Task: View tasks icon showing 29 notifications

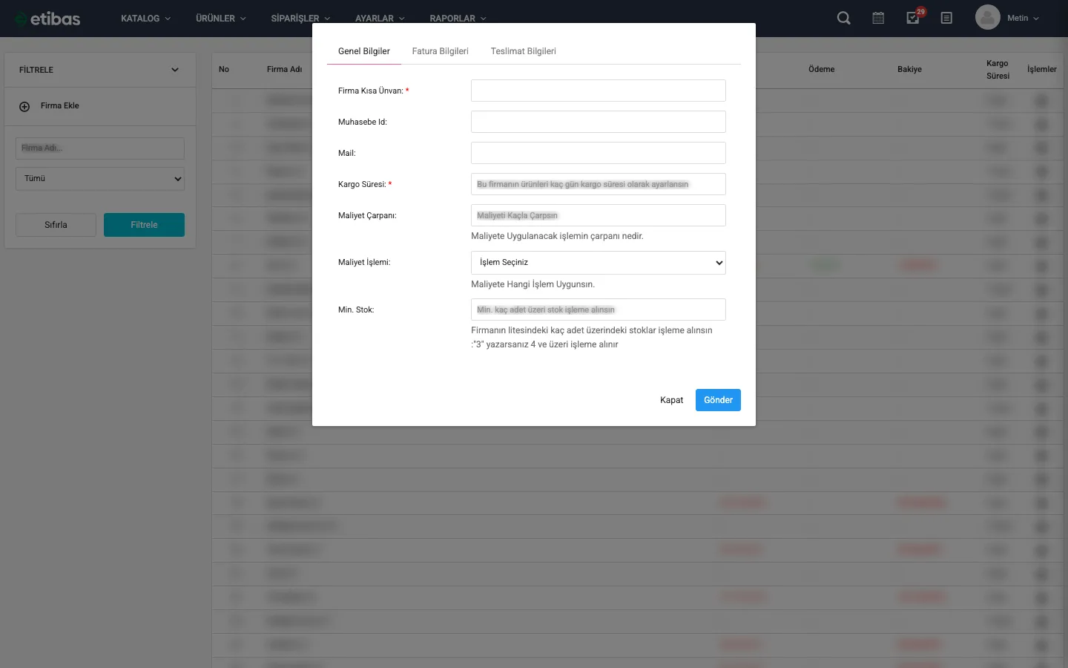Action: click(912, 18)
